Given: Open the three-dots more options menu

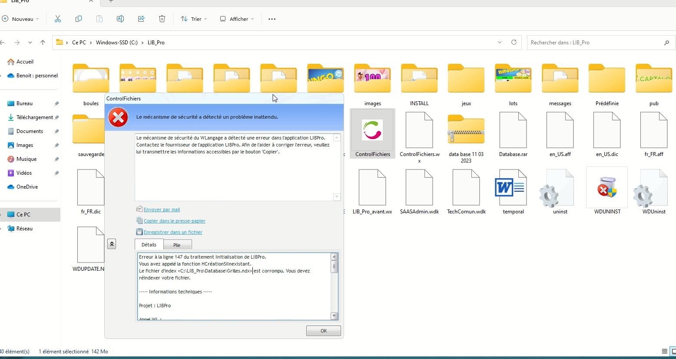Looking at the screenshot, I should coord(272,19).
